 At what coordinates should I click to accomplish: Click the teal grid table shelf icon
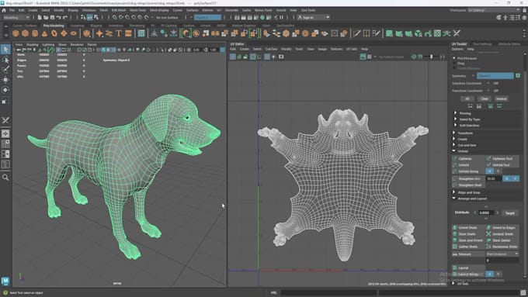point(141,33)
